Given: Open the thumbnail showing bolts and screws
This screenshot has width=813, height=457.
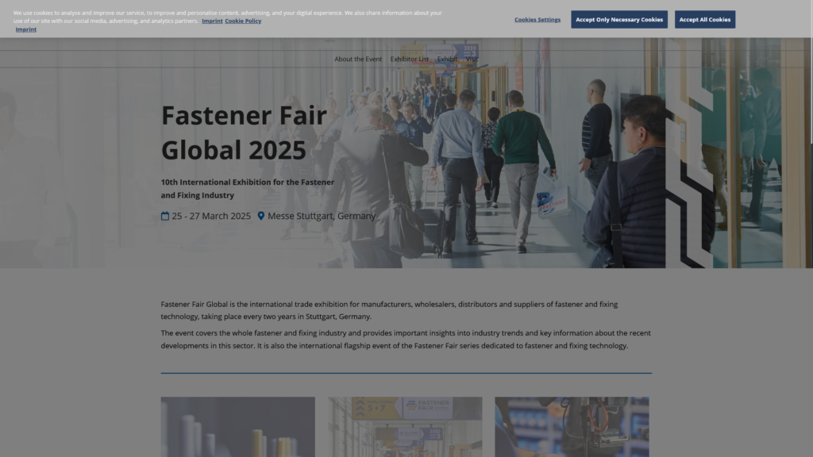Looking at the screenshot, I should 237,427.
